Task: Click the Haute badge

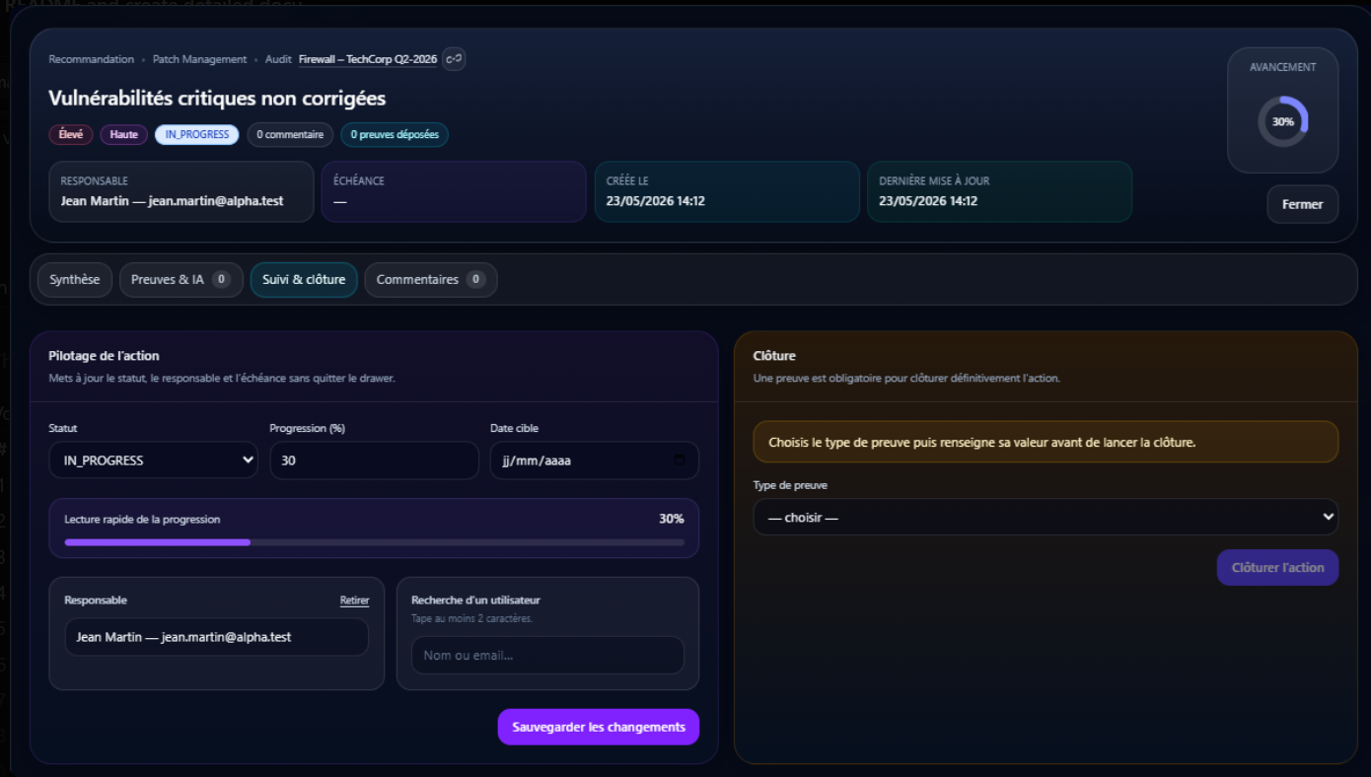Action: coord(124,134)
